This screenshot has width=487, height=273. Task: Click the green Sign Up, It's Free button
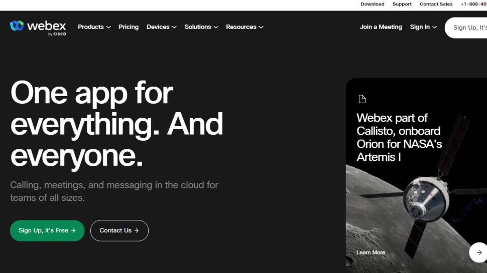47,230
